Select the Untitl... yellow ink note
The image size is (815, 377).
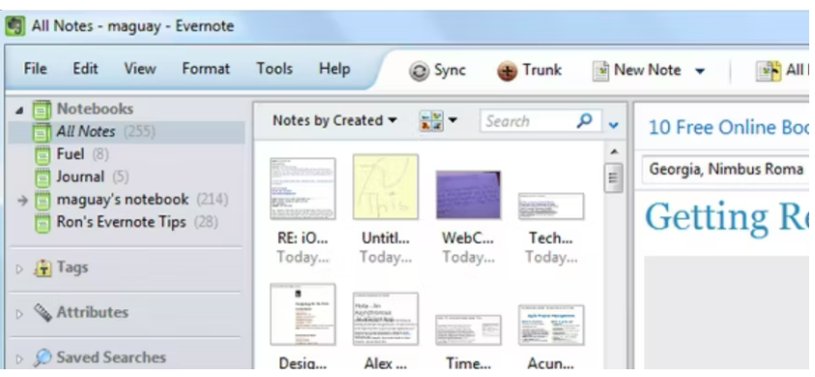[x=385, y=187]
